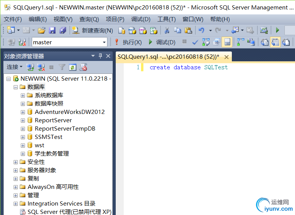Viewport: 295px width, 215px height.
Task: Open the Window menu 窗口(W)
Action: (193, 19)
